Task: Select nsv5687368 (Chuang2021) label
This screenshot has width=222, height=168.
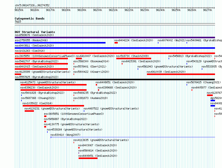Action: click(x=38, y=98)
